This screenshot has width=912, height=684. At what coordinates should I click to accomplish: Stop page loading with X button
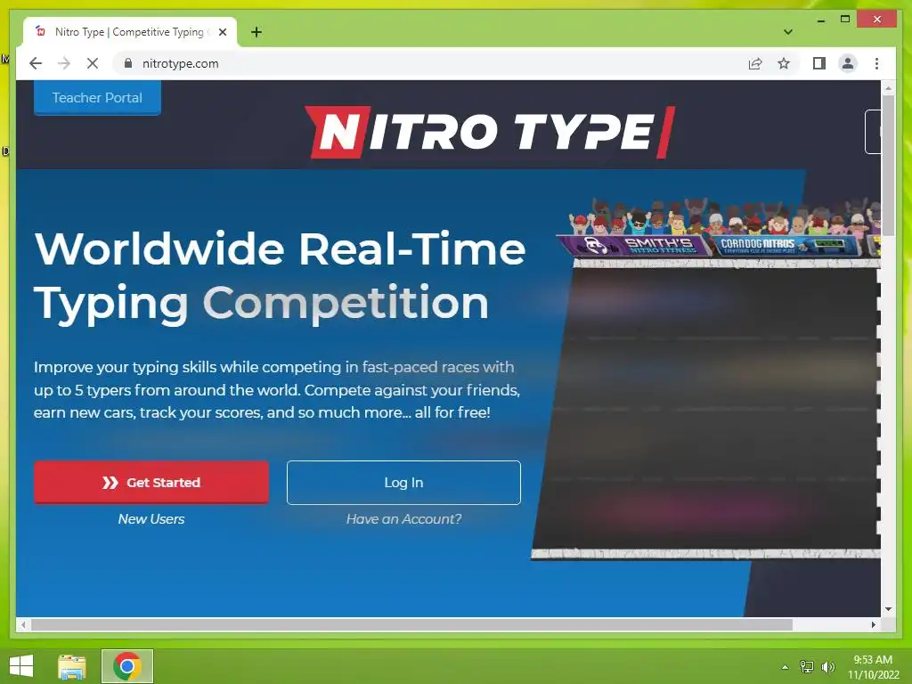click(93, 63)
